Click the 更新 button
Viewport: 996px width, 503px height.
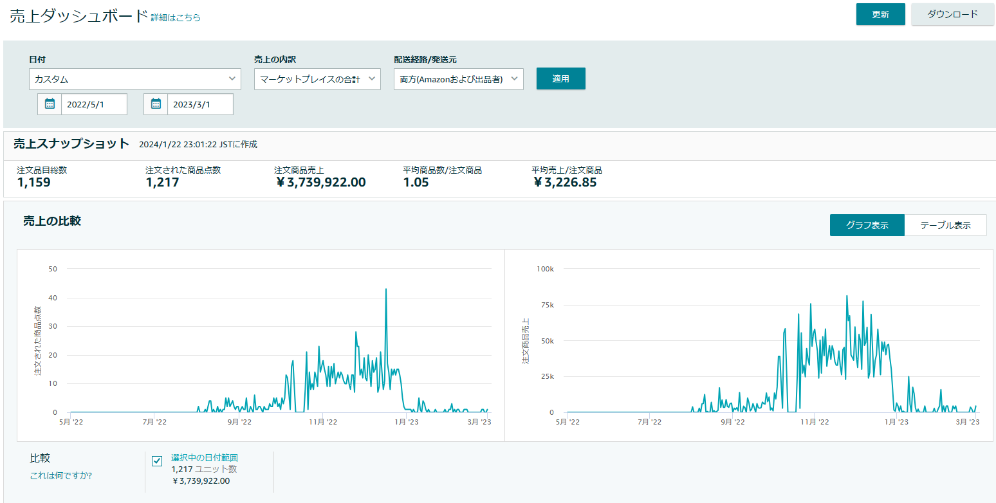(x=880, y=14)
